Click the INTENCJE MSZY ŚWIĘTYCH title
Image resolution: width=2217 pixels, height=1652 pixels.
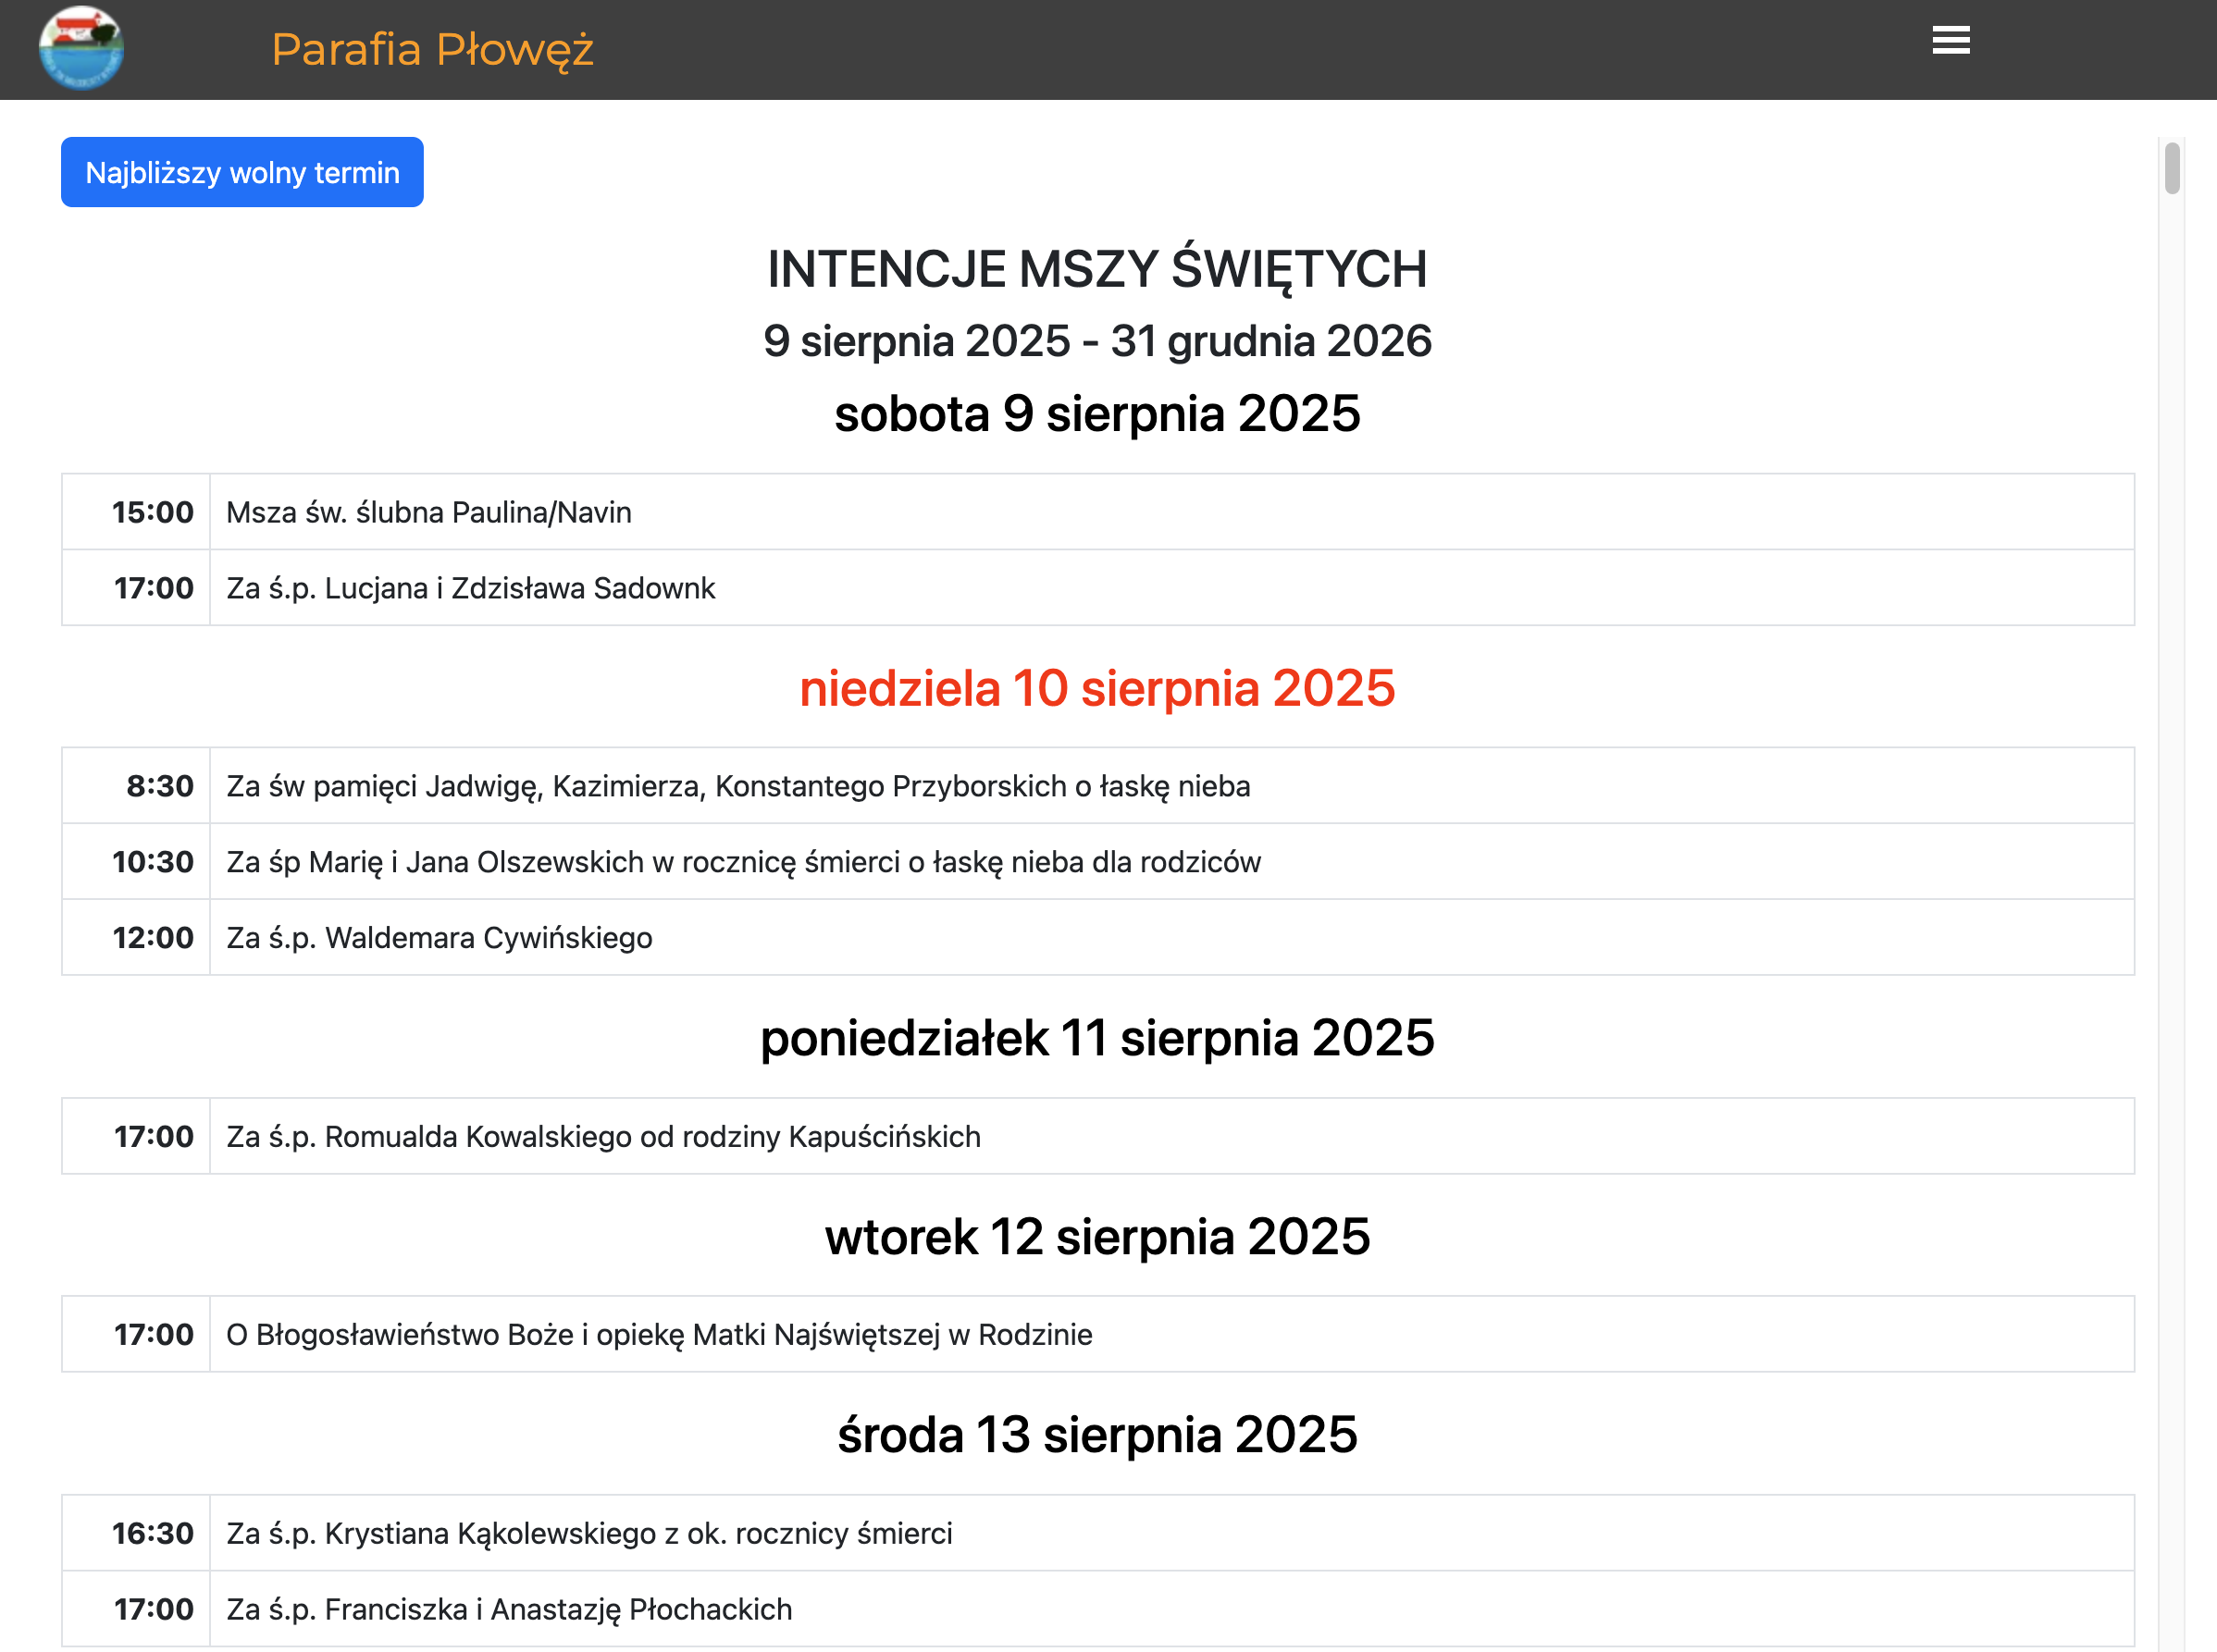[x=1096, y=270]
